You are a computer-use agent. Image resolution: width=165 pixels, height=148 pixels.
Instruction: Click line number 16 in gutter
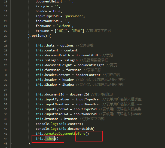point(6,2)
